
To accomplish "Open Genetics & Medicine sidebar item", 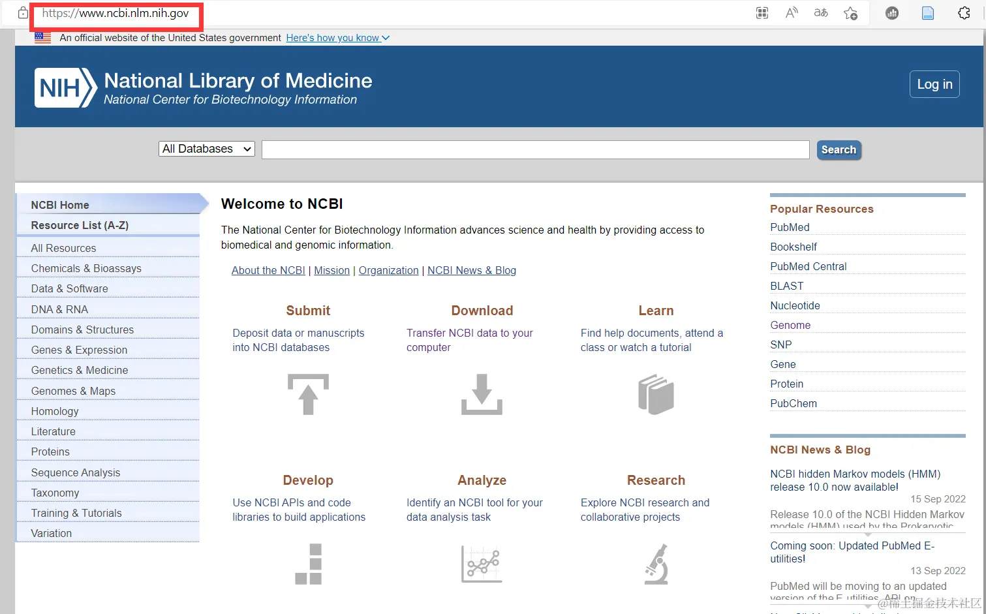I will (x=108, y=370).
